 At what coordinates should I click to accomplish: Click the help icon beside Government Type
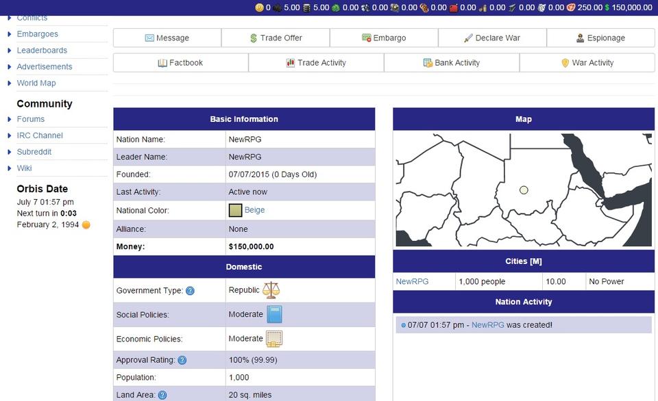point(190,291)
